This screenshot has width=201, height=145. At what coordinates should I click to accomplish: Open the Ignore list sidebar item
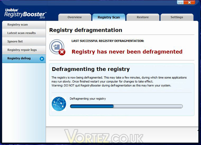[24, 41]
